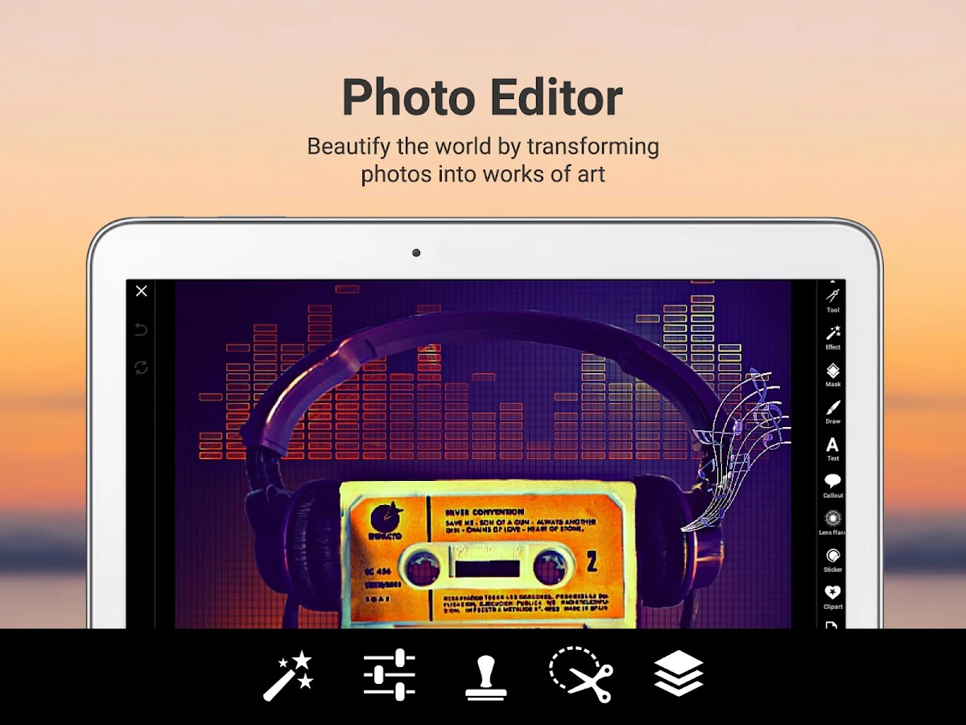Tap the undo arrow icon
Viewport: 966px width, 725px height.
click(x=141, y=329)
